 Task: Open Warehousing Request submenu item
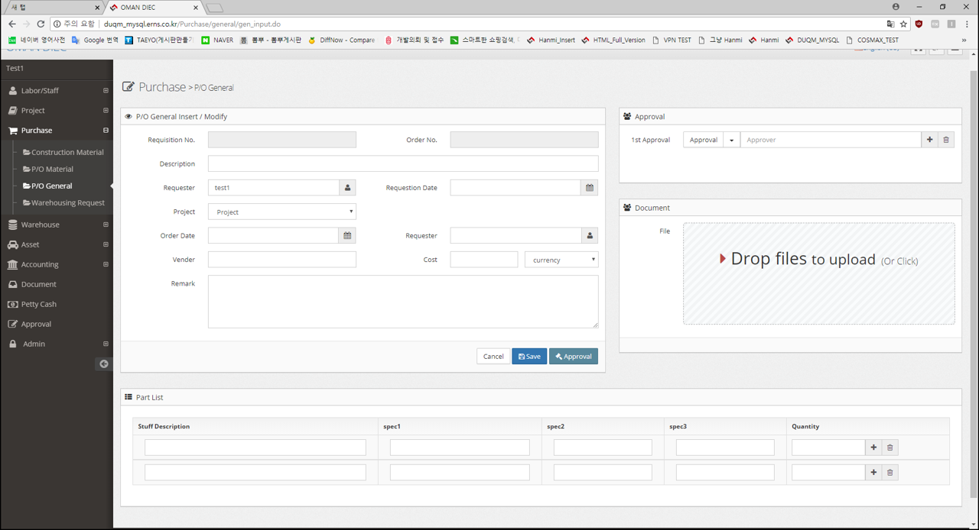(x=63, y=202)
